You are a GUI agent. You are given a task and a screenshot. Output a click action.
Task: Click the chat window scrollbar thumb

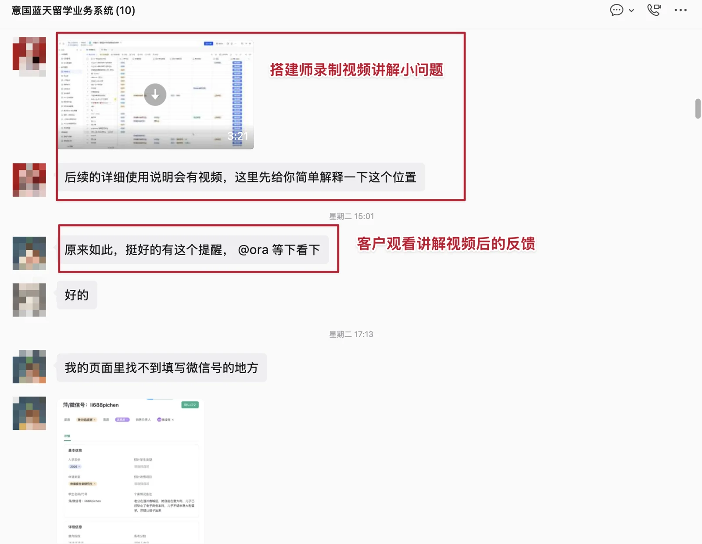tap(698, 109)
